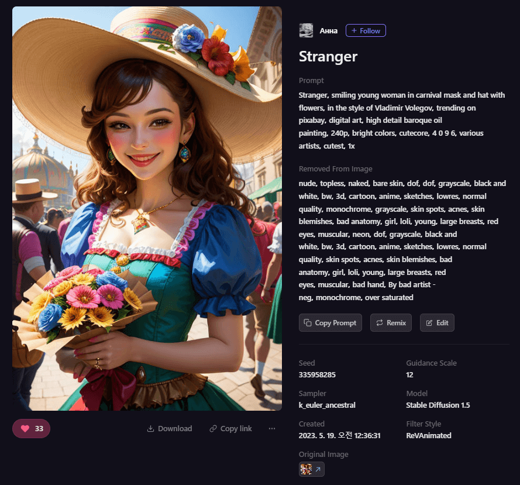Click the Removed From Image label
Viewport: 520px width, 485px height.
point(335,169)
